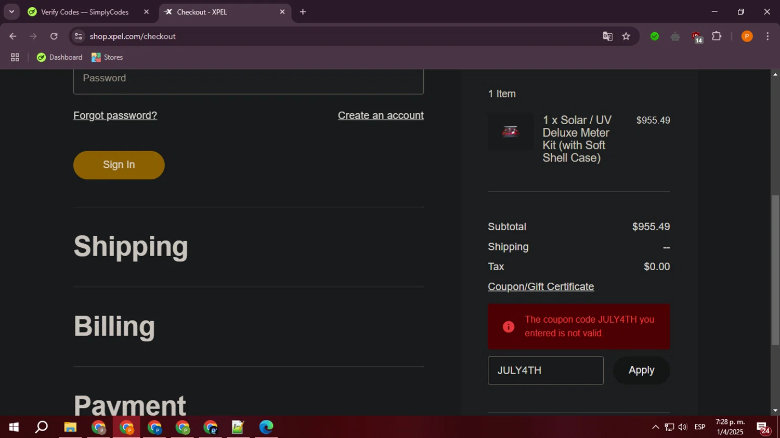Select the Tax $0.00 value

(x=657, y=267)
